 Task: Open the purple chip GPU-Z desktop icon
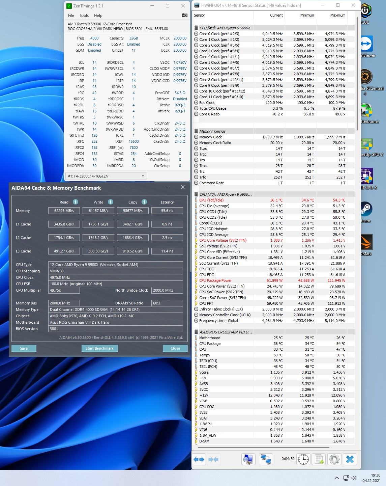tap(368, 179)
